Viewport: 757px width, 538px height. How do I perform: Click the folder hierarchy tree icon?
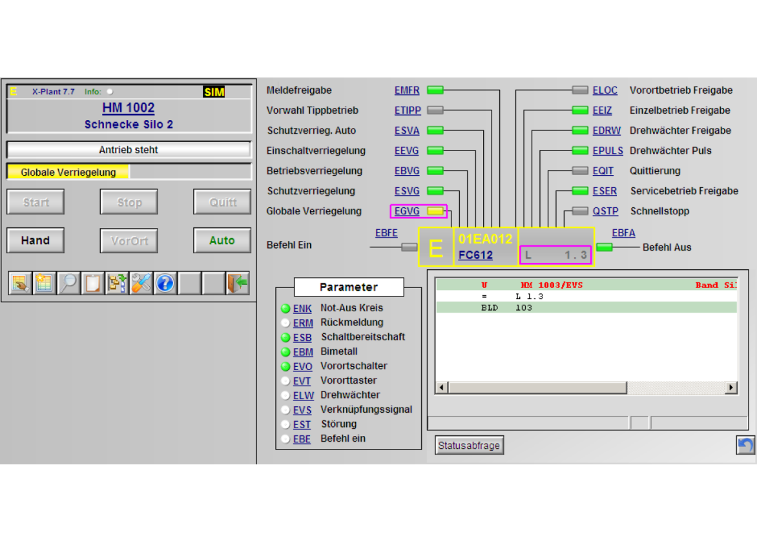coord(117,283)
